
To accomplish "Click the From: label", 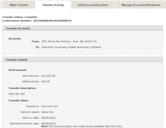I will [x=36, y=41].
